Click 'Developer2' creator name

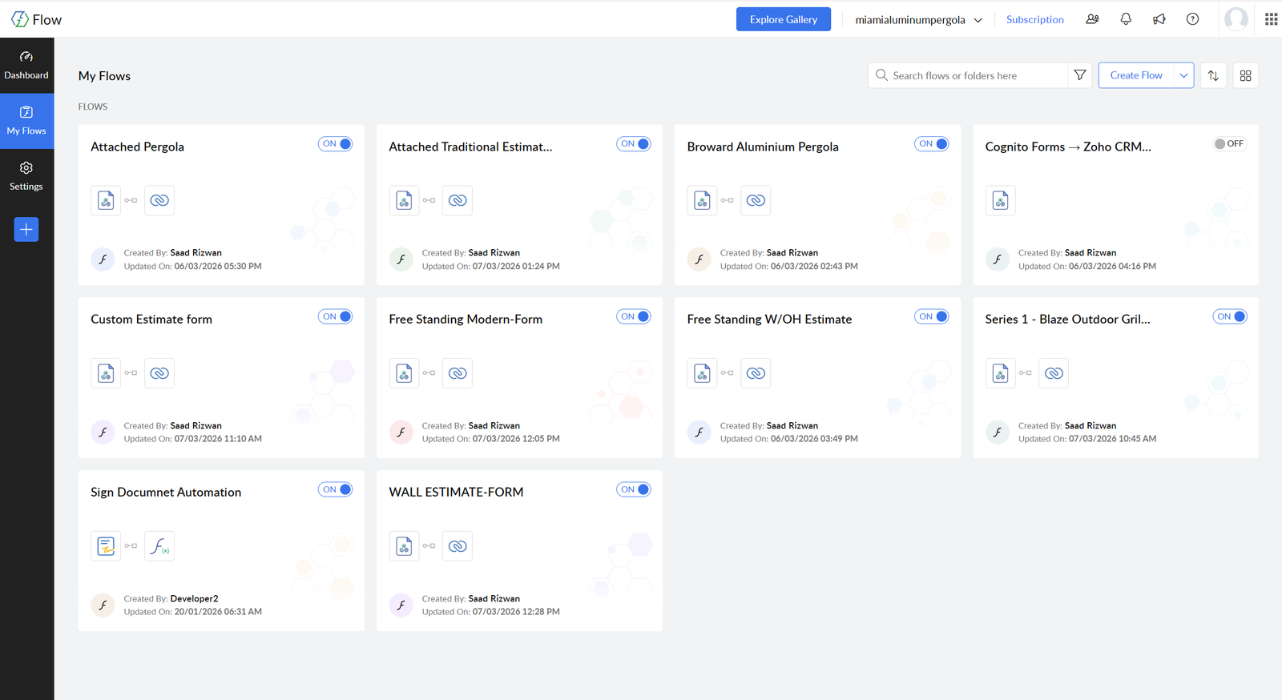(194, 598)
